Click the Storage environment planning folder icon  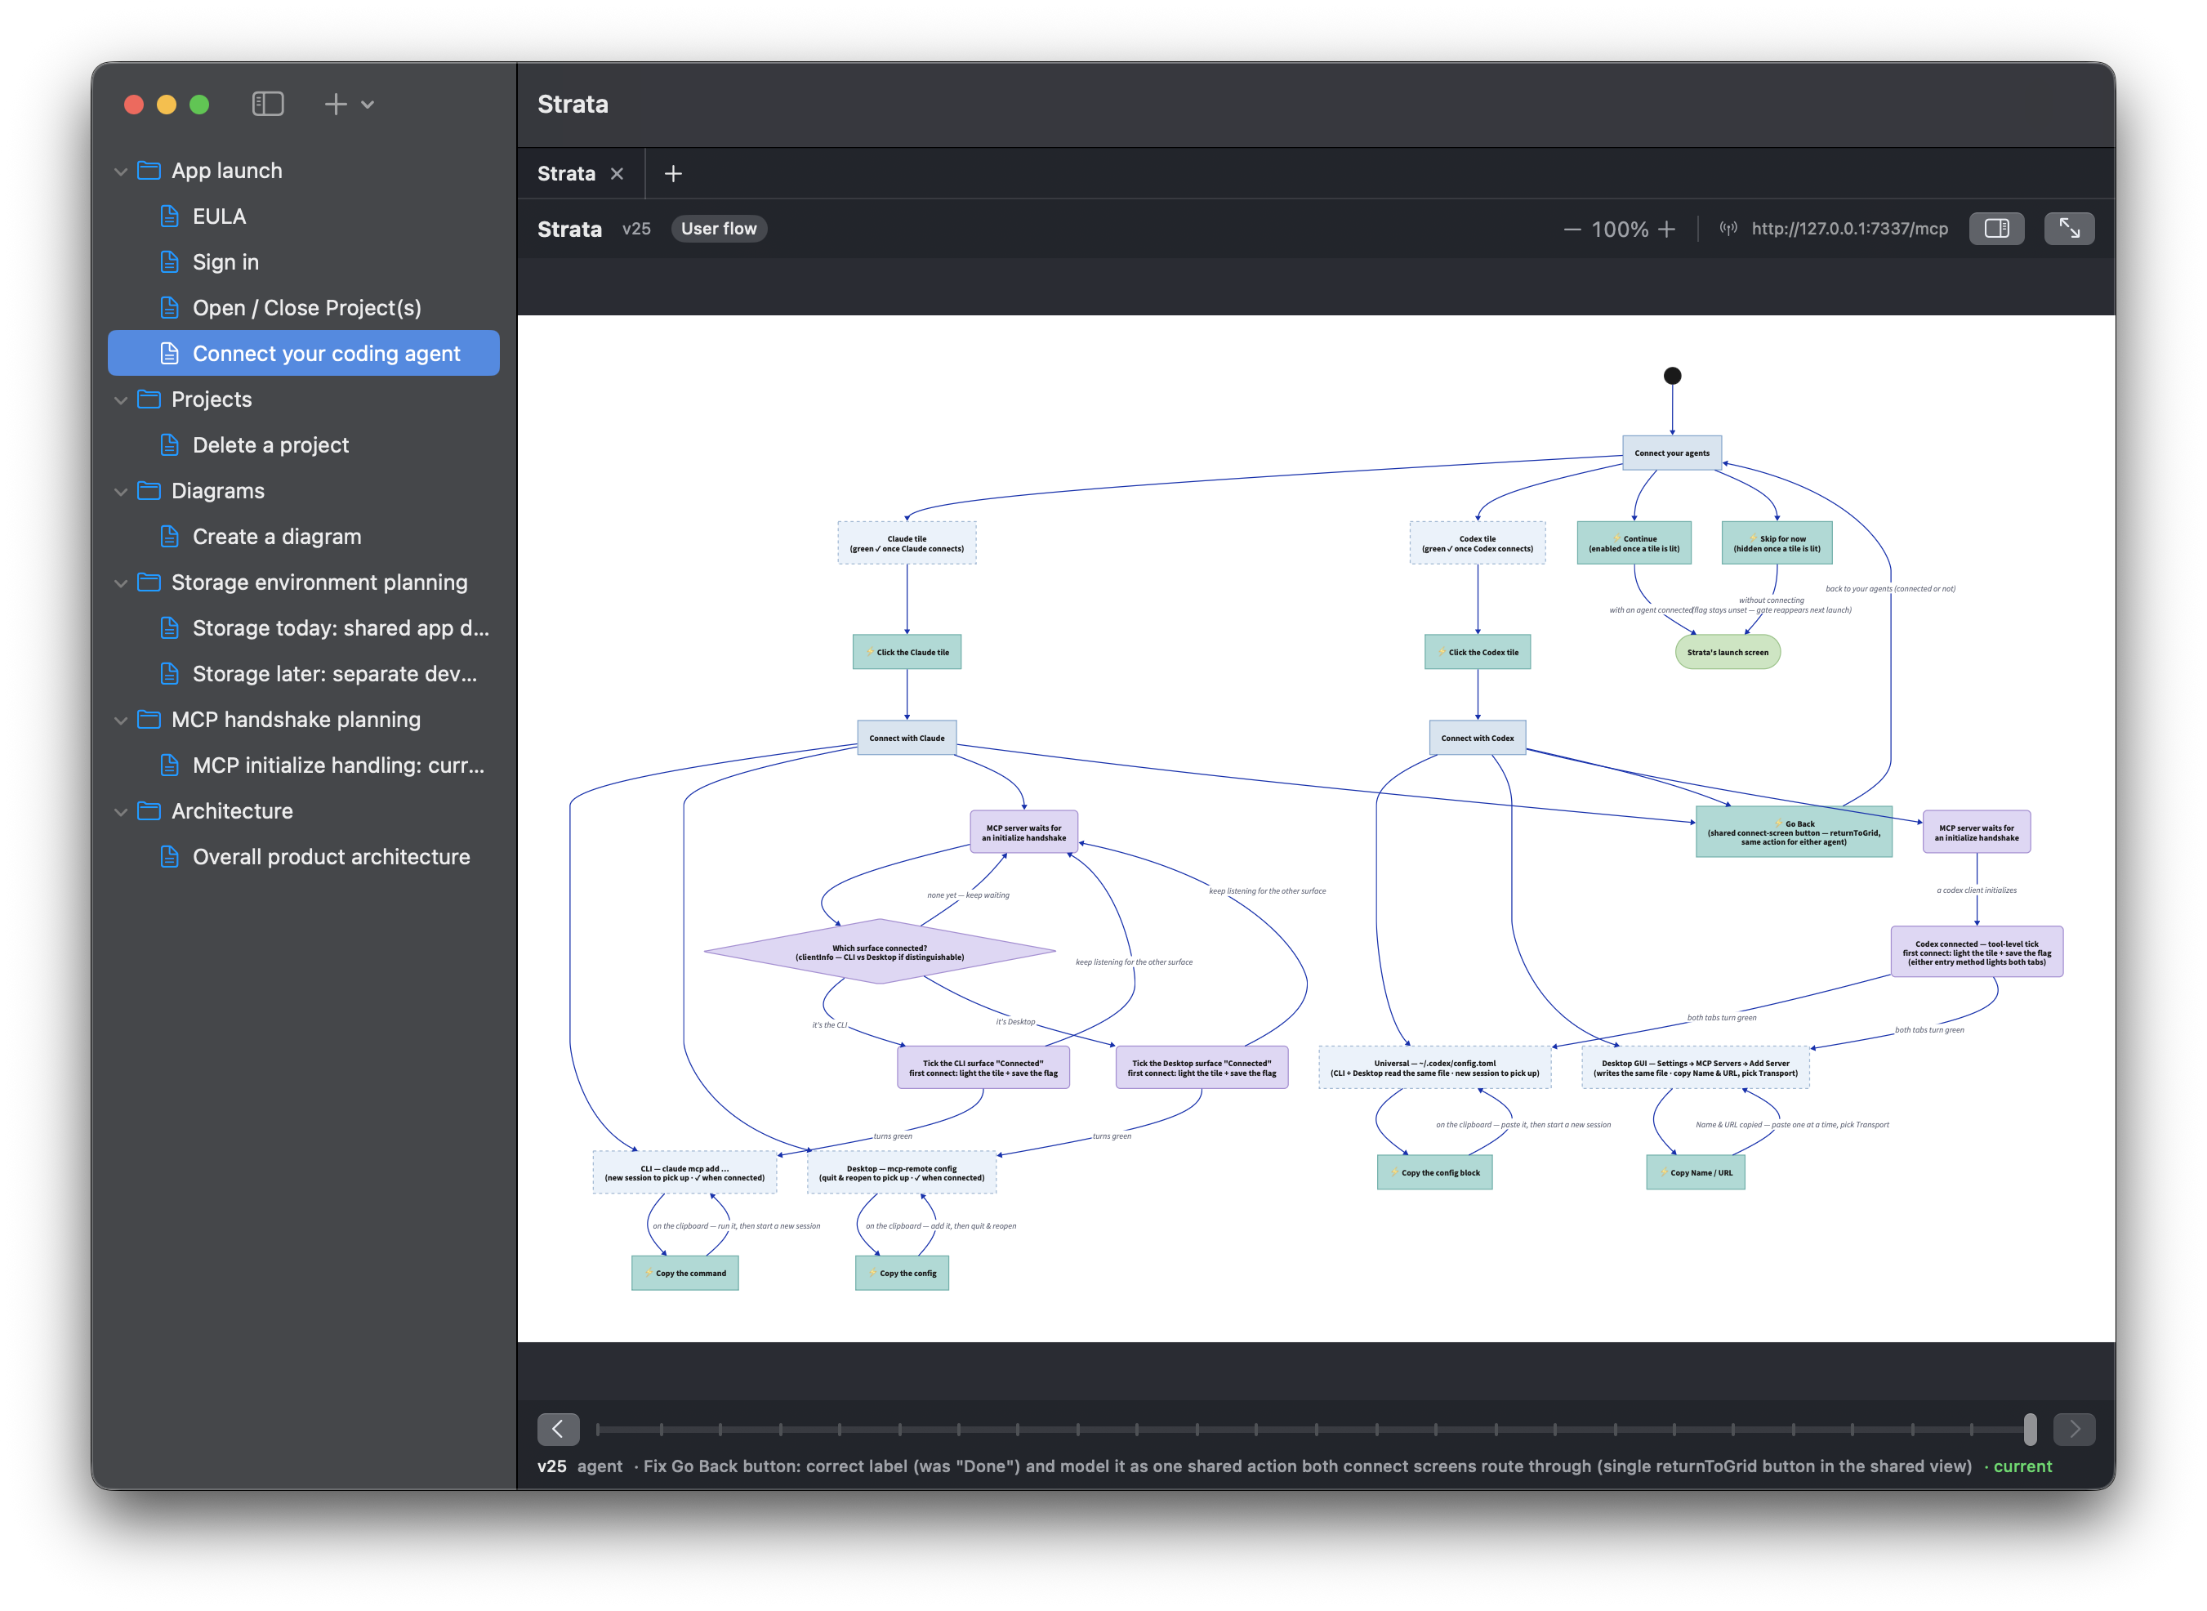click(149, 582)
